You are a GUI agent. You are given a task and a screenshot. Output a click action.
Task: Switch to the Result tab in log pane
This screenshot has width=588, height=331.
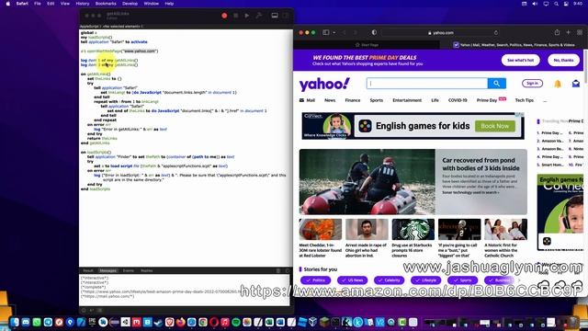point(88,270)
